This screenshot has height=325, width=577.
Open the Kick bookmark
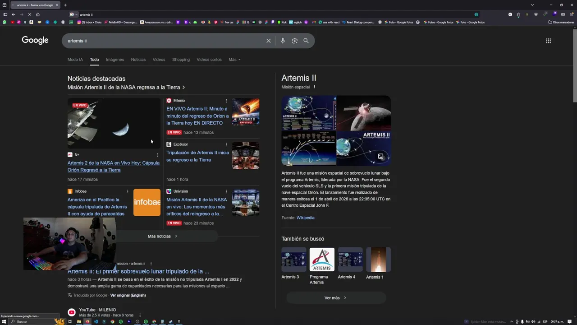tap(282, 22)
